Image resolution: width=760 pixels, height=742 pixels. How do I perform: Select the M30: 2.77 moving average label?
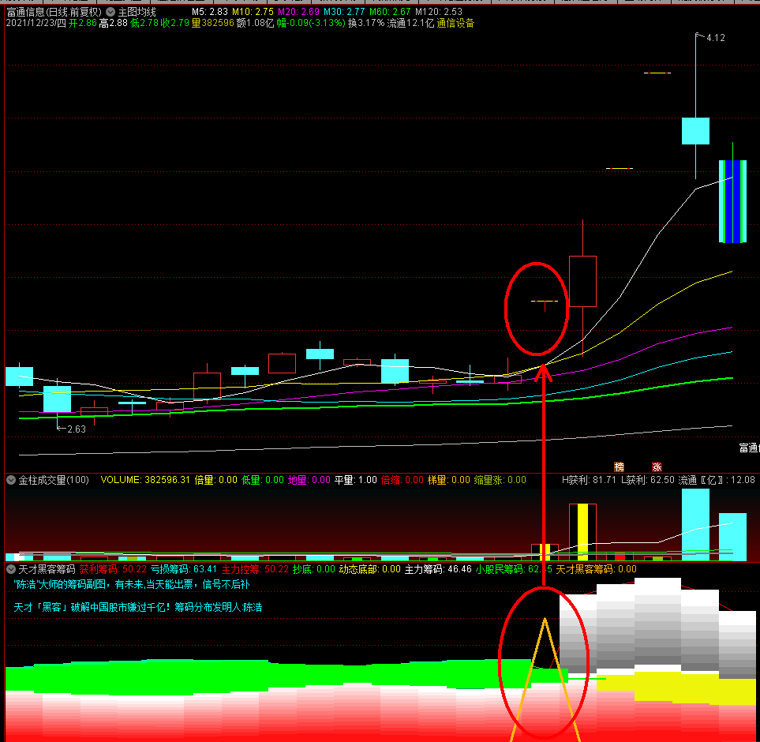344,12
